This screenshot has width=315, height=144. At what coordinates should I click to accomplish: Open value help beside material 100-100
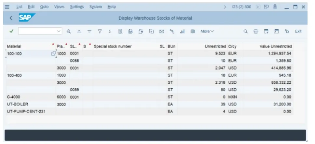tap(53, 53)
